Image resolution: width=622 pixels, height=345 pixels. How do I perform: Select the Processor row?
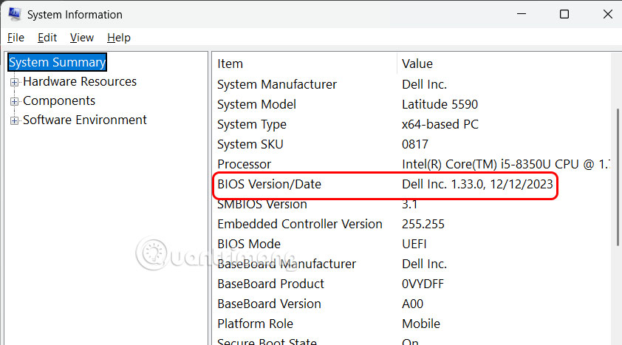(x=244, y=165)
